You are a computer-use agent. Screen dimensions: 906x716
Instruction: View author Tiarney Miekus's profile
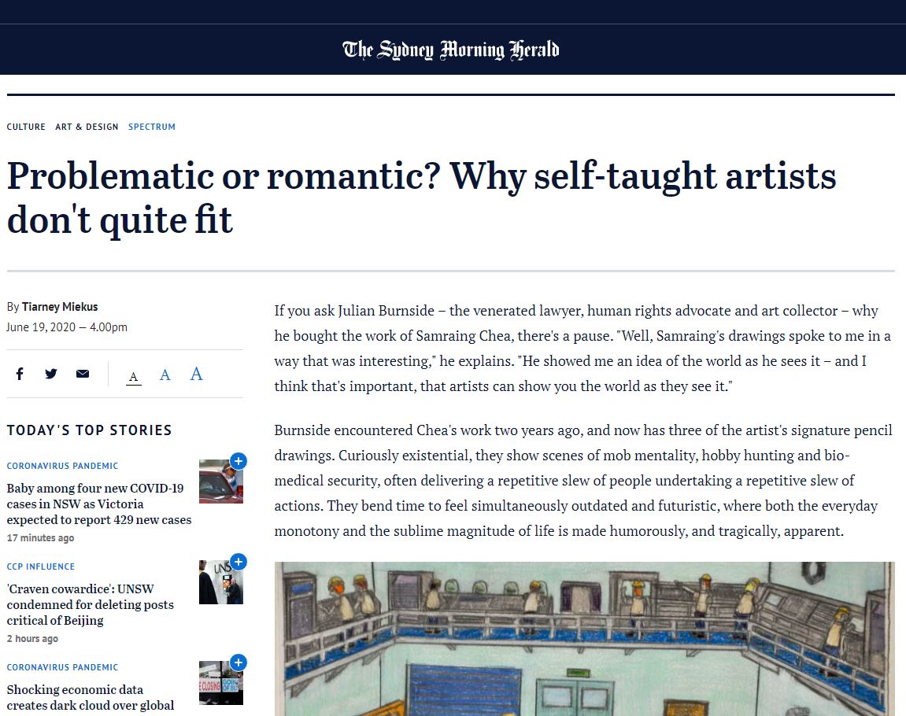(58, 307)
